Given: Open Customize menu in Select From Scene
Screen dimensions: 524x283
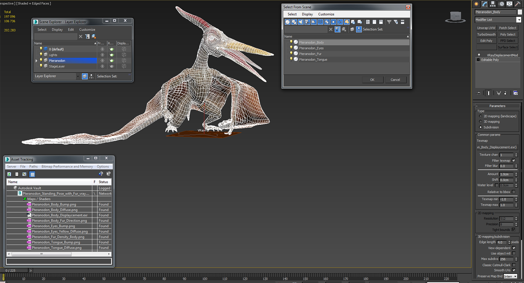Looking at the screenshot, I should pos(326,14).
